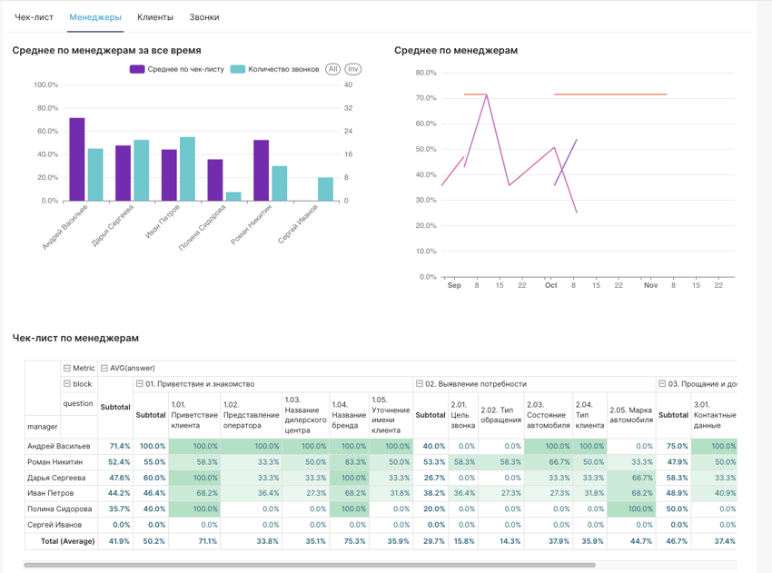This screenshot has height=573, width=772.
Task: Click the 'All' legend selector button
Action: (332, 69)
